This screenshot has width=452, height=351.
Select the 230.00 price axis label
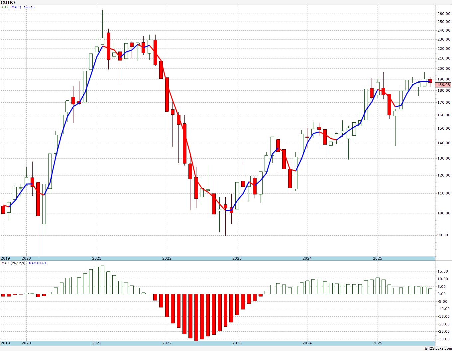pos(444,39)
